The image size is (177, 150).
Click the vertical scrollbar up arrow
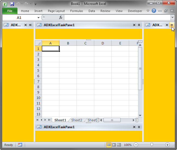(140, 45)
